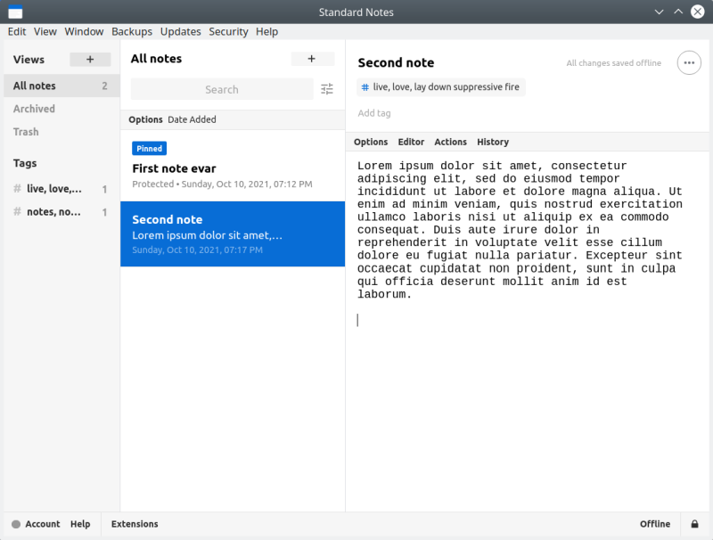
Task: Open the Options menu in the editor pane
Action: coord(371,142)
